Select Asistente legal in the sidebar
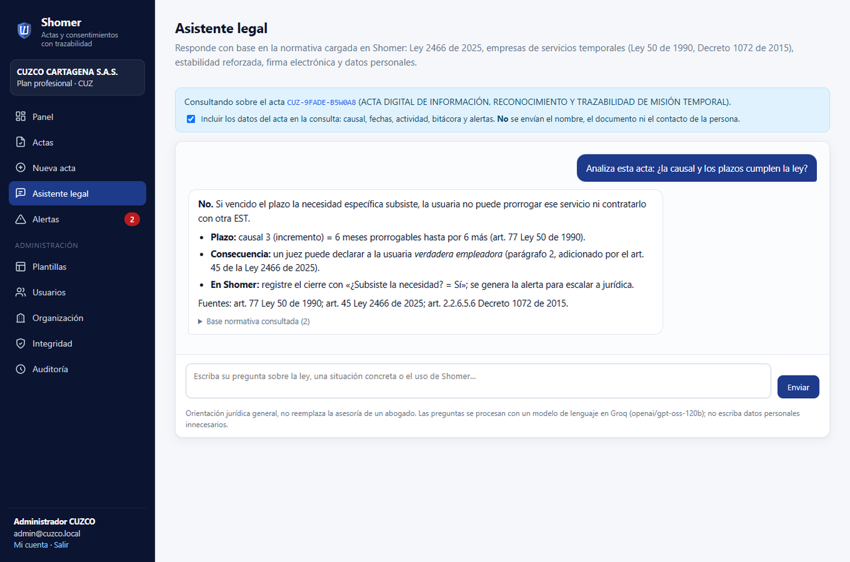The width and height of the screenshot is (850, 562). click(x=77, y=194)
